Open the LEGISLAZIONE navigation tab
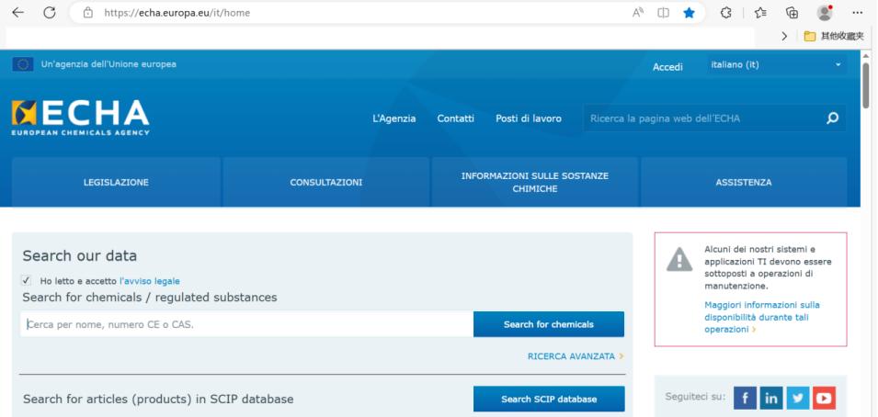878x417 pixels. pos(116,183)
